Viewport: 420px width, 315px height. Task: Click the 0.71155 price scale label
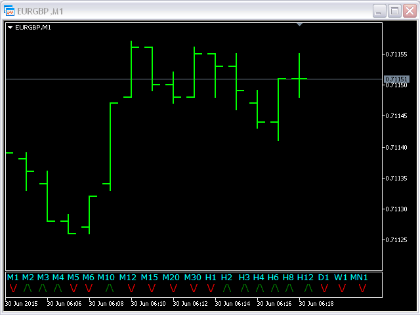pos(396,54)
